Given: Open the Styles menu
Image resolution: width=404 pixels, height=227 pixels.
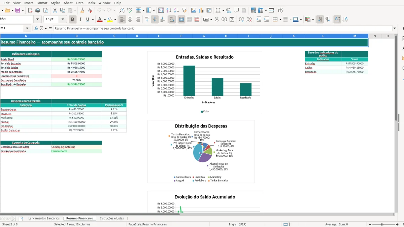Looking at the screenshot, I should 56,3.
